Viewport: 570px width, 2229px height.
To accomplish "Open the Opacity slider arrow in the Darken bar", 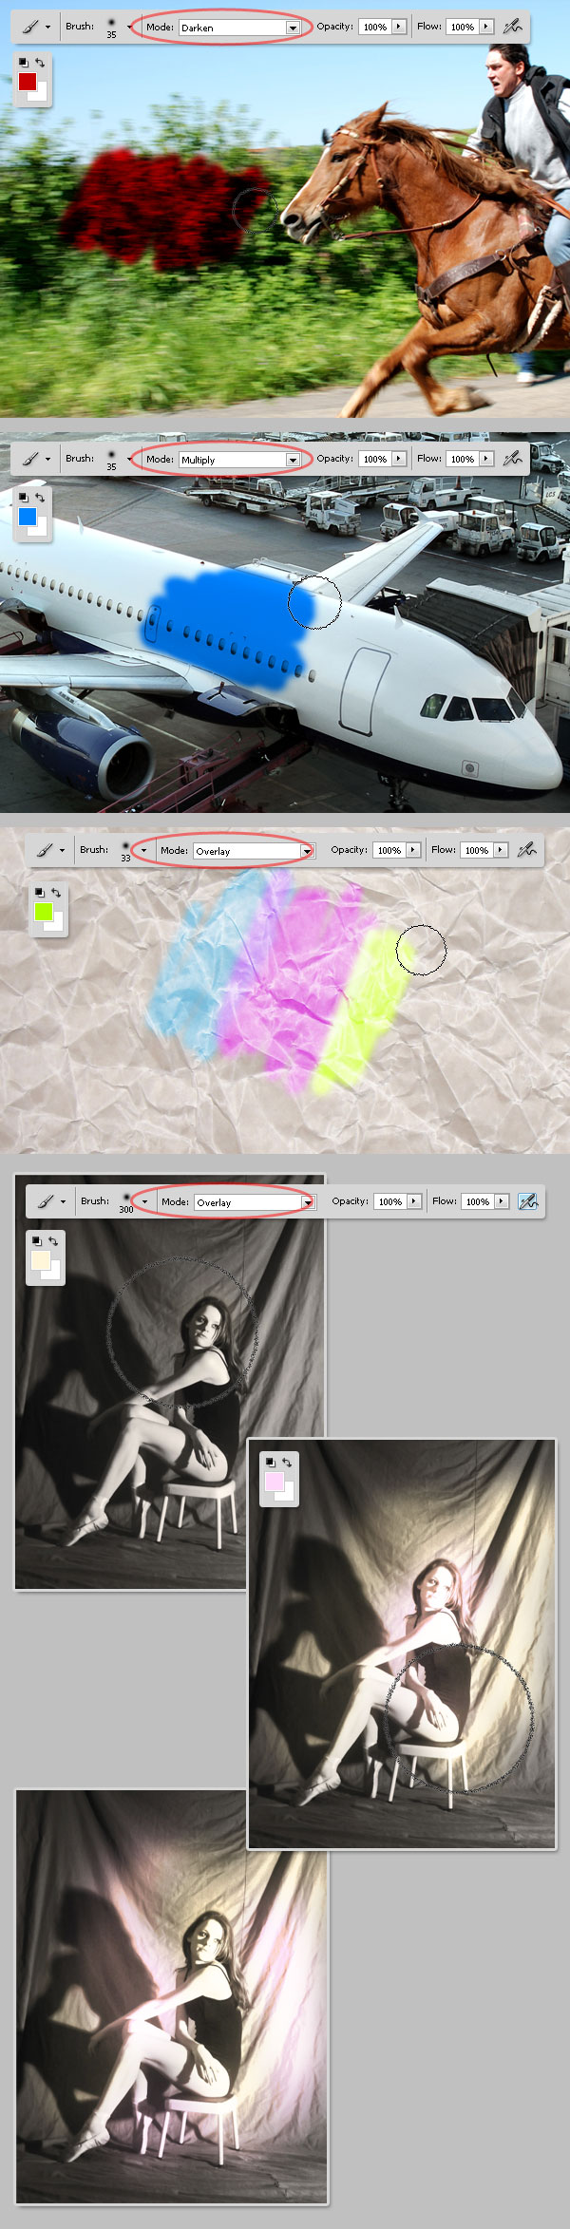I will tap(399, 27).
